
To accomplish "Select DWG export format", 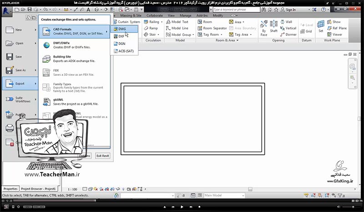I will pyautogui.click(x=124, y=29).
